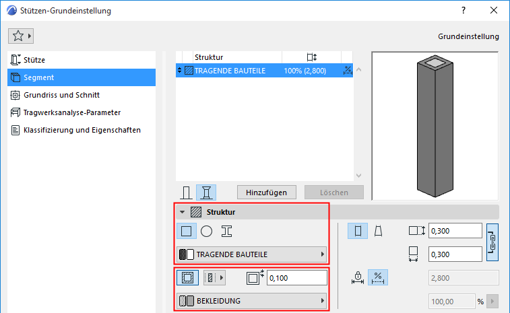Viewport: 510px width, 313px height.
Task: Toggle the dimension chain link
Action: click(492, 242)
